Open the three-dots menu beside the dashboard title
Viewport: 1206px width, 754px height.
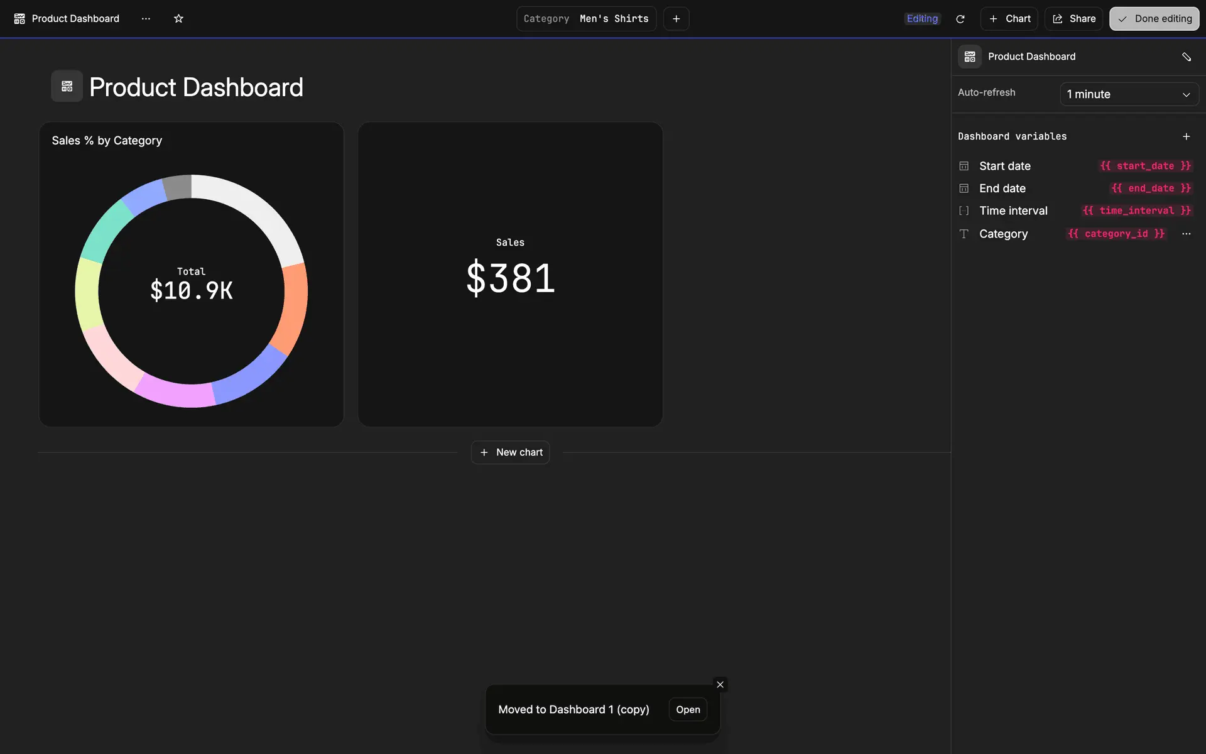tap(146, 19)
